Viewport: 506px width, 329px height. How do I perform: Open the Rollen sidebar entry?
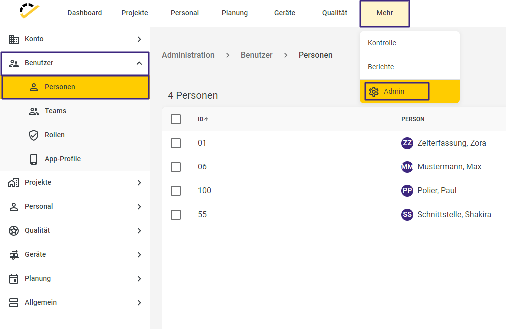point(75,135)
